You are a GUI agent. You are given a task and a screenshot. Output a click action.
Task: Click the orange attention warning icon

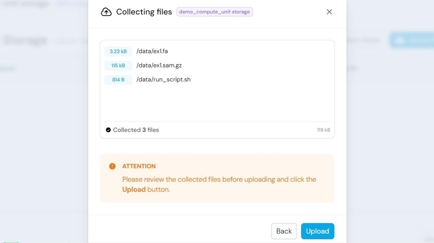click(x=112, y=166)
